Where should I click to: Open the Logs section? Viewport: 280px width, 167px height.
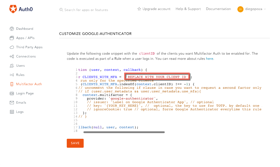tap(20, 112)
